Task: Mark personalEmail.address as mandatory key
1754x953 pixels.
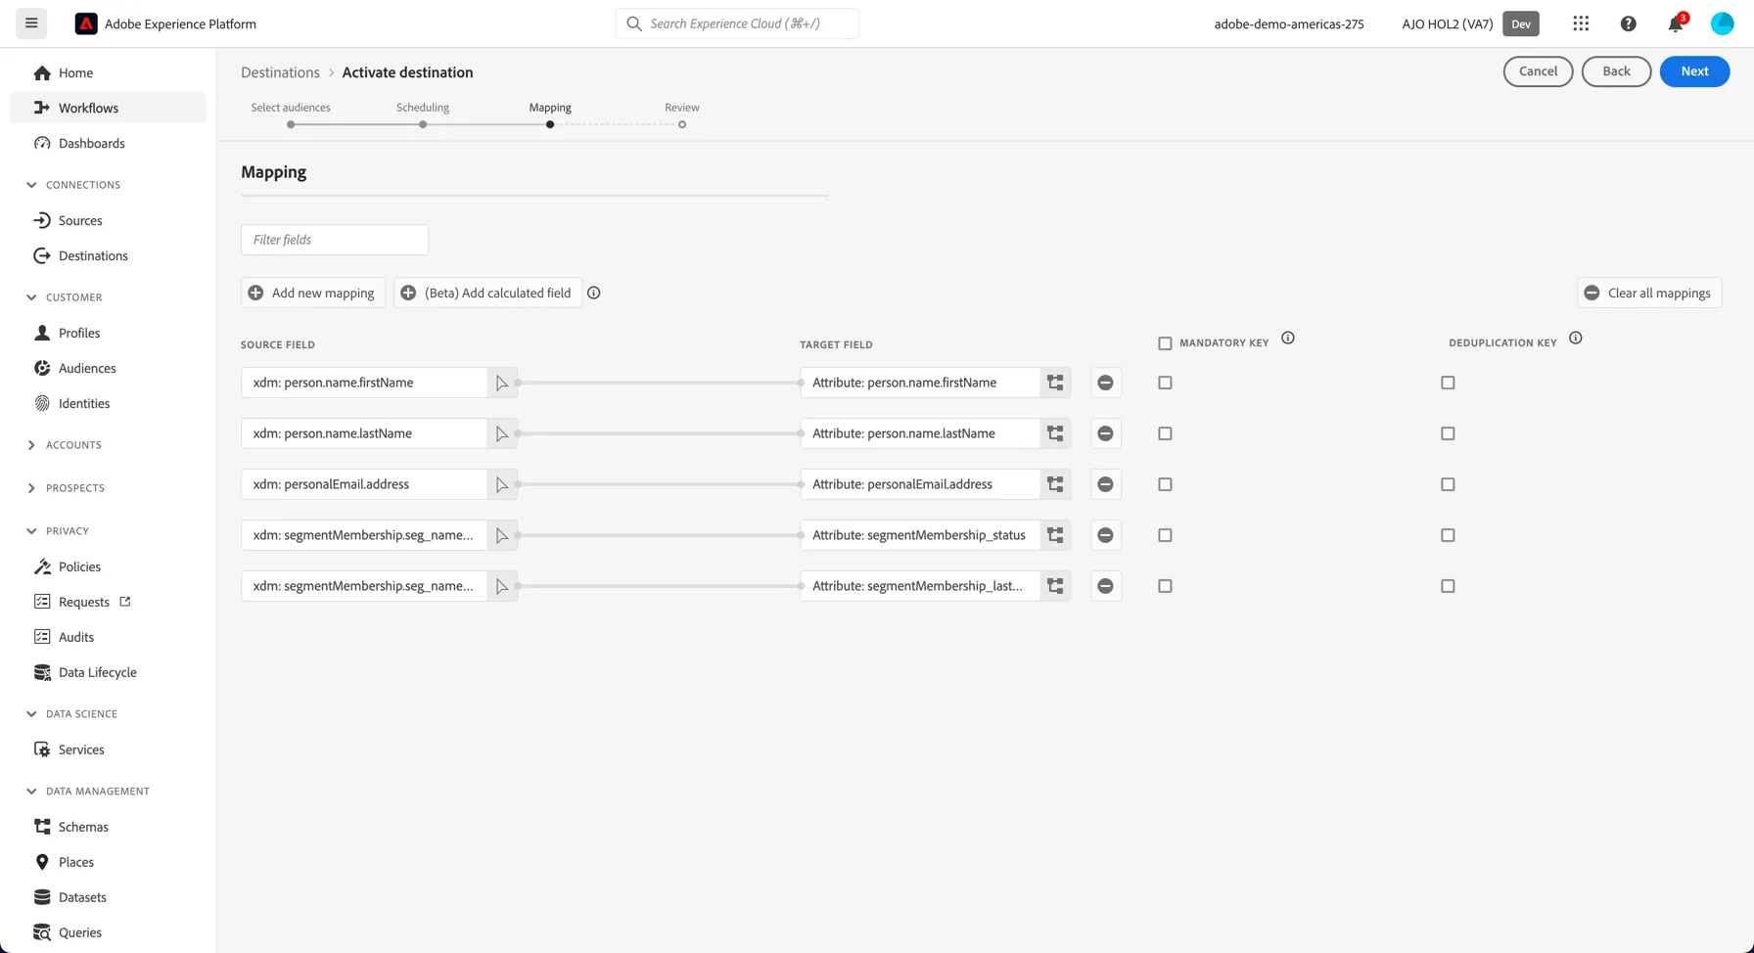Action: (x=1165, y=484)
